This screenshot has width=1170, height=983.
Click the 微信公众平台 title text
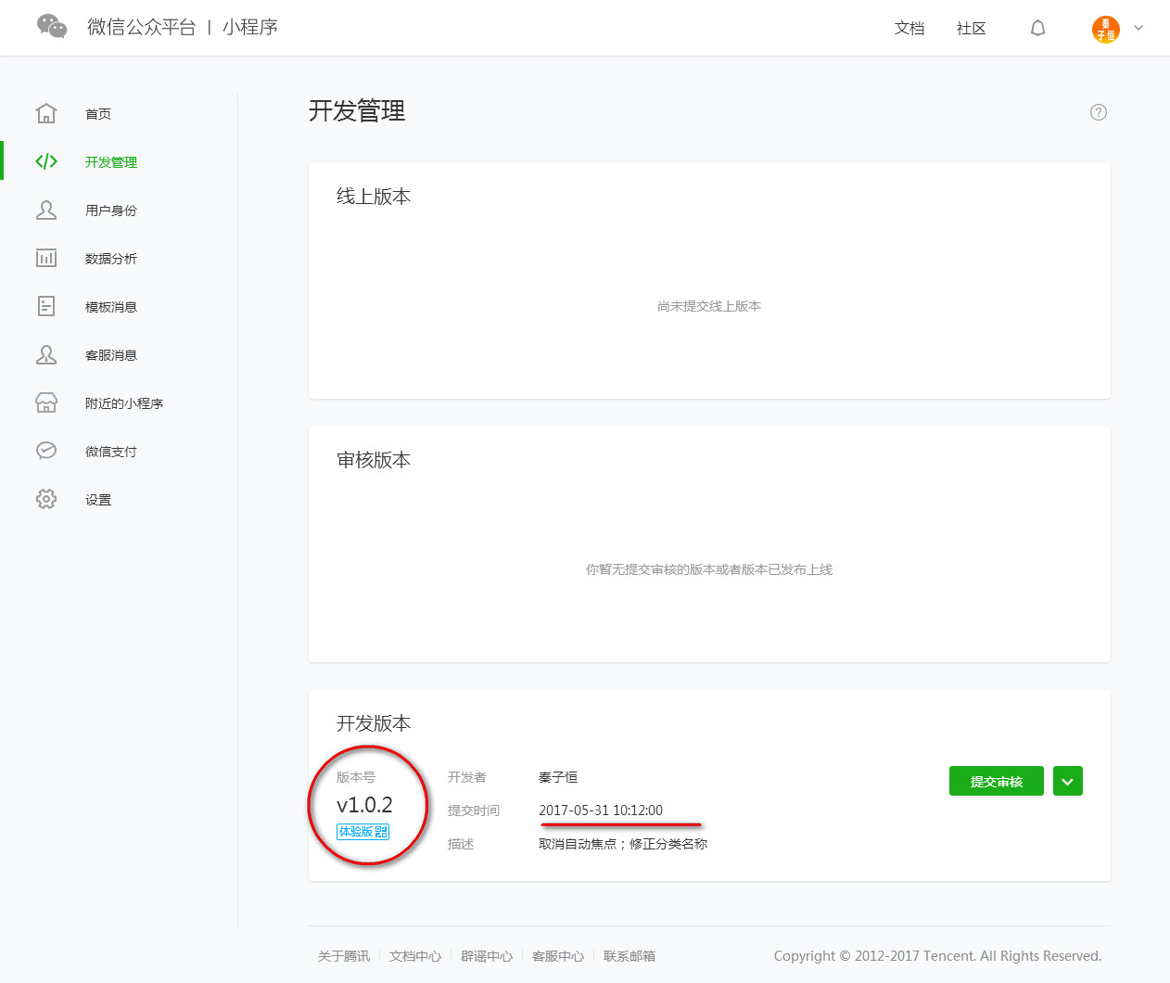coord(142,27)
